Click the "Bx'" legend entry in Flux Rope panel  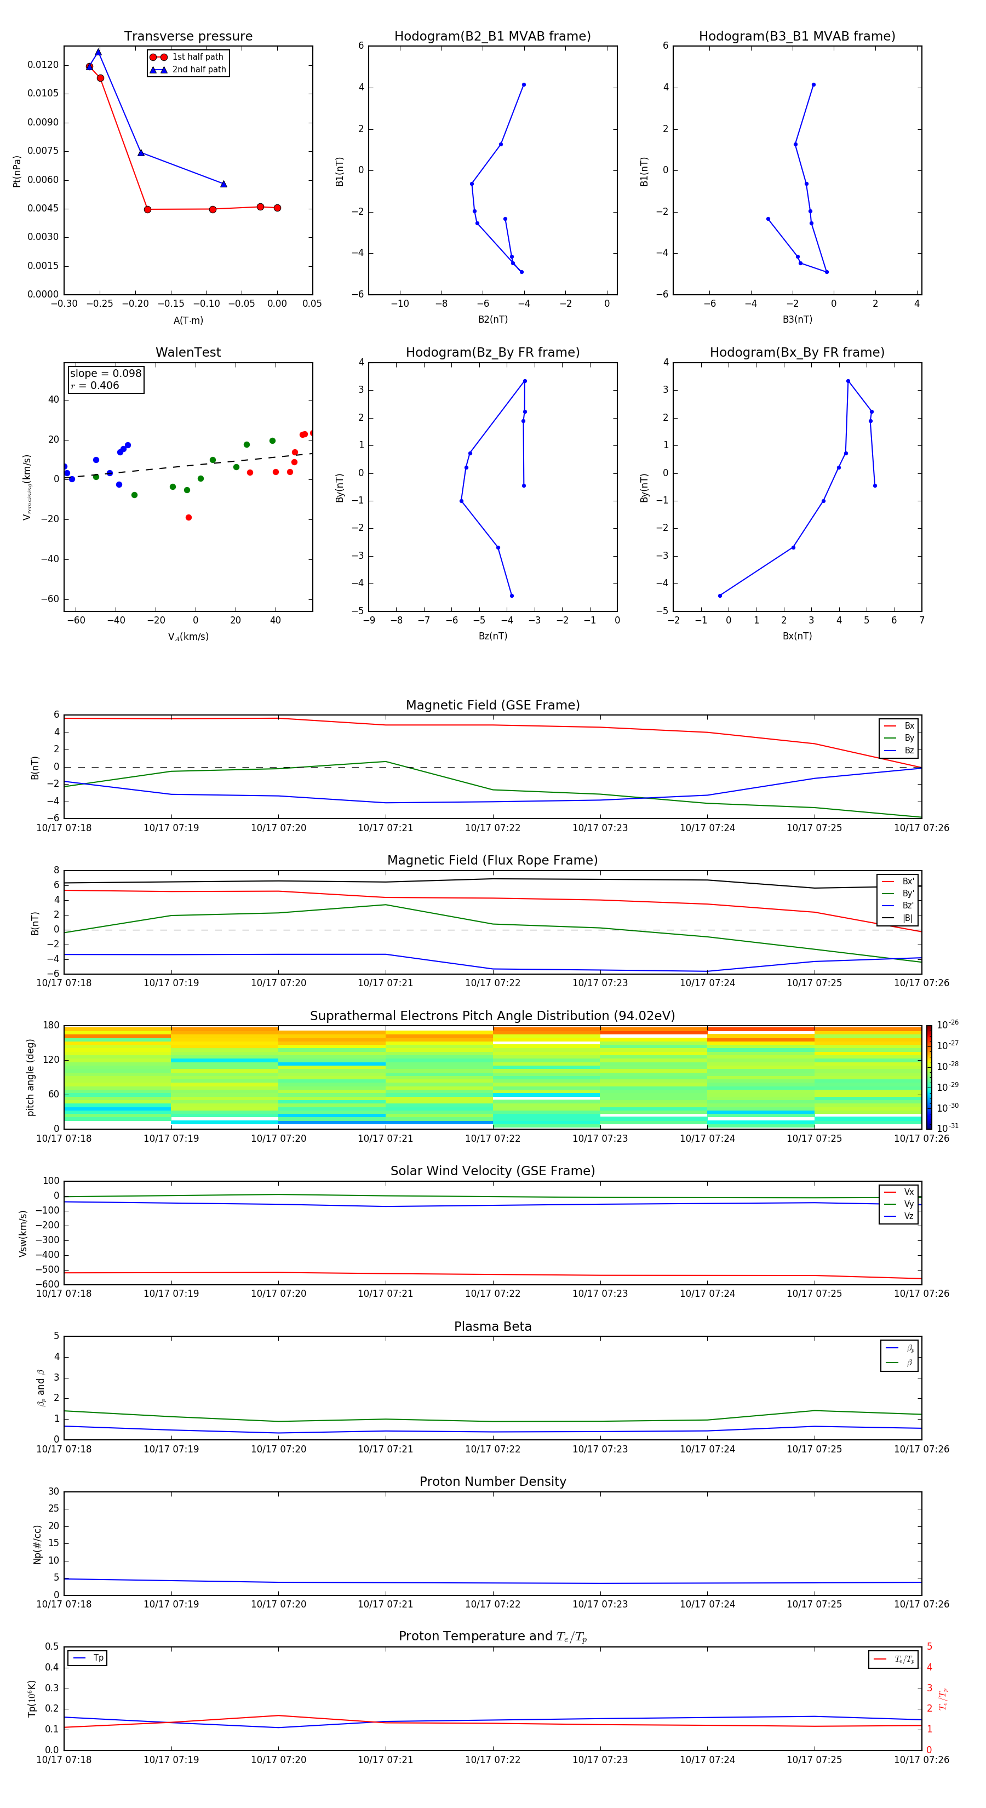point(898,882)
